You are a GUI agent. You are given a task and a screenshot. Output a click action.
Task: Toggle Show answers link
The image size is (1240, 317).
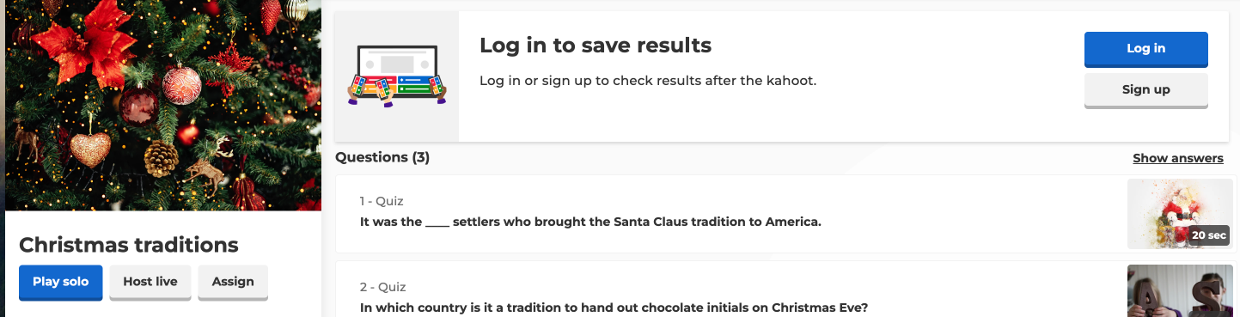[x=1177, y=158]
